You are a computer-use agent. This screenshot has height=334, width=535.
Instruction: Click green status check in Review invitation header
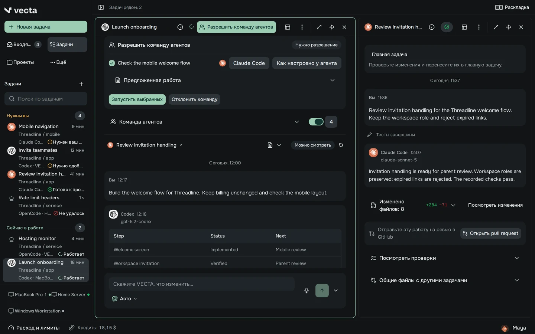click(447, 27)
